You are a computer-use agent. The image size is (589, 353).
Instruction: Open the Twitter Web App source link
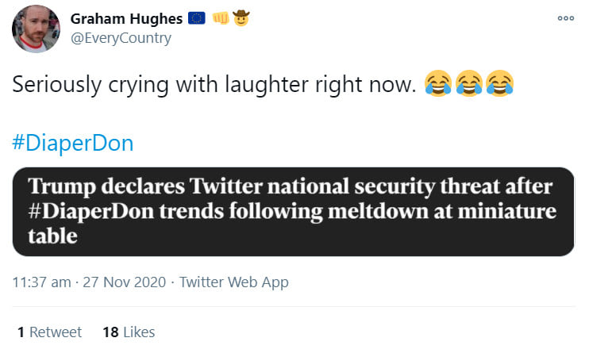234,282
